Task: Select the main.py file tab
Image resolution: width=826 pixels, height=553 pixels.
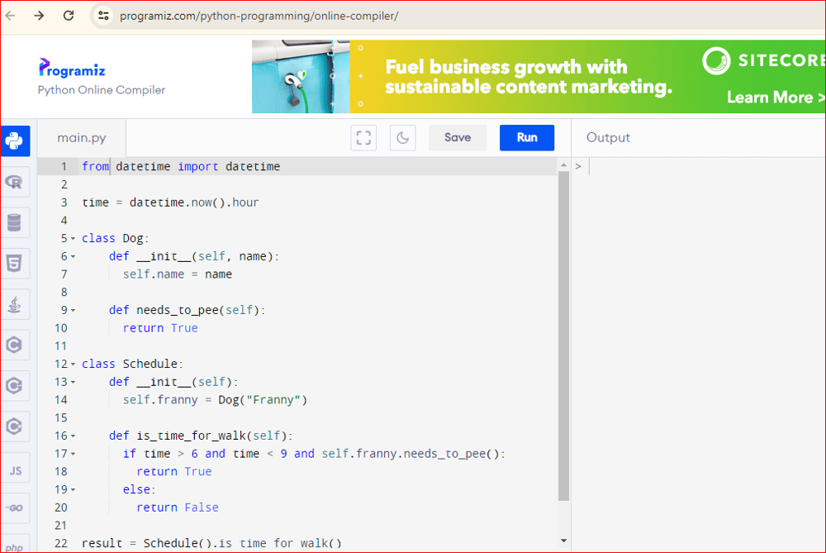Action: 82,137
